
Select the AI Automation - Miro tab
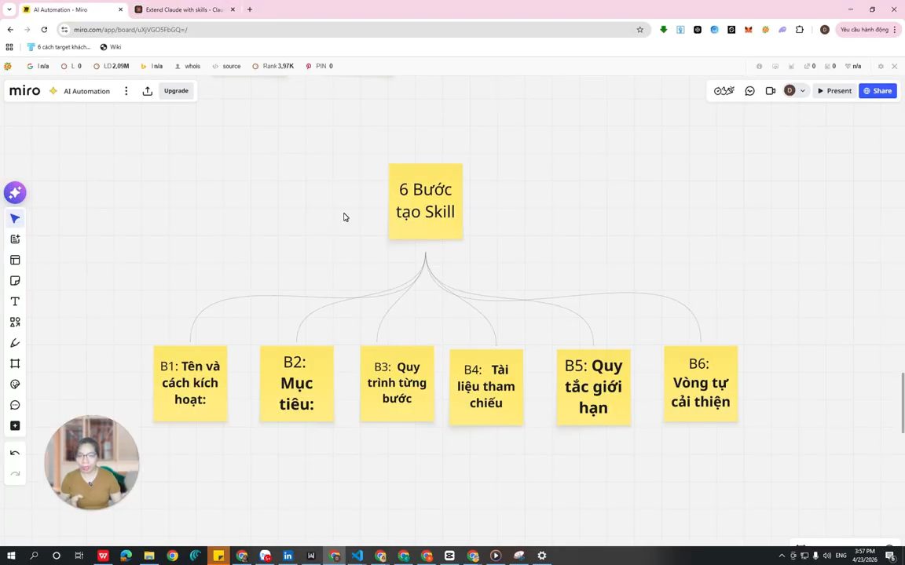pyautogui.click(x=72, y=9)
